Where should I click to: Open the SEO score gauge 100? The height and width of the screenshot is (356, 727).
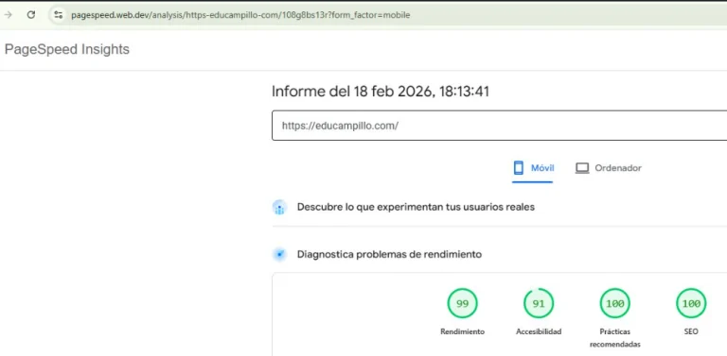[691, 303]
